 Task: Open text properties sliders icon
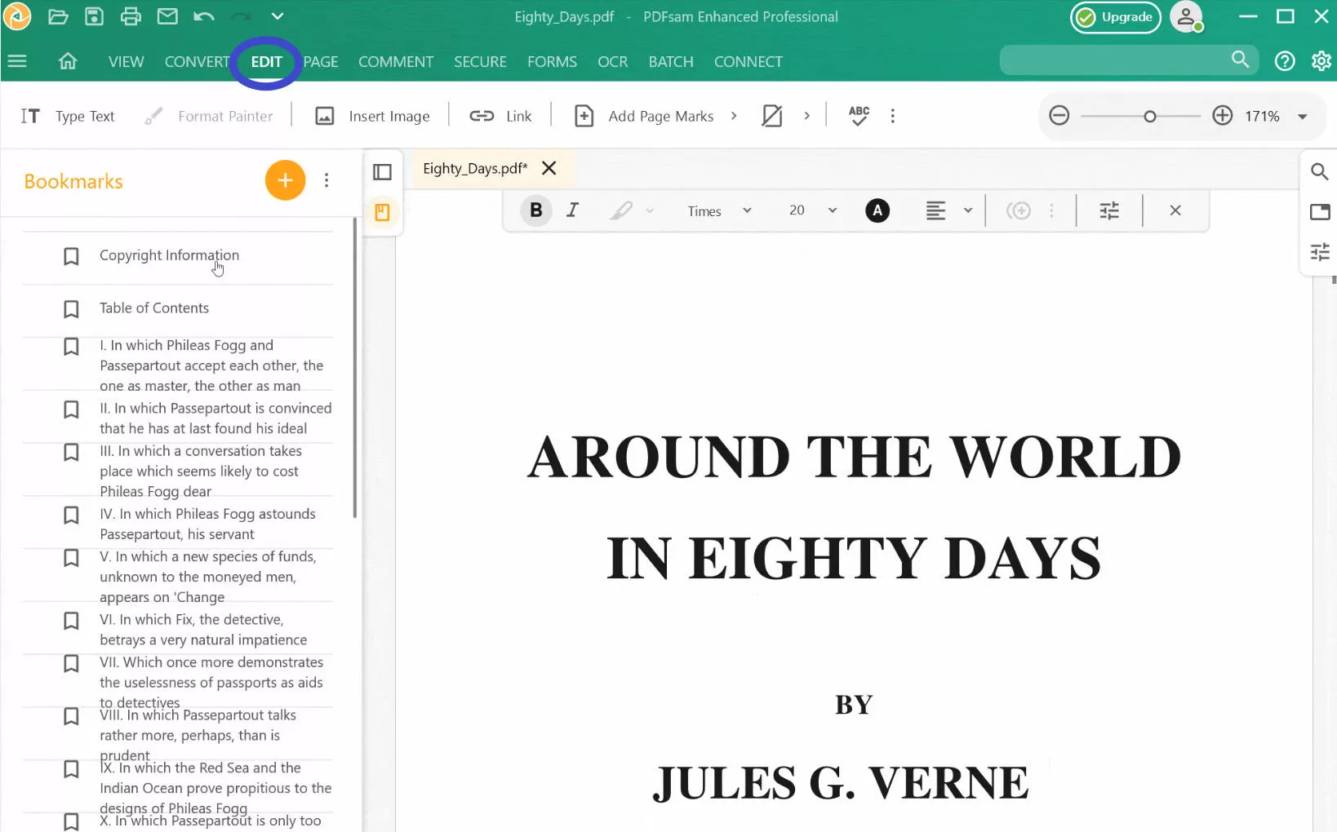(x=1109, y=211)
